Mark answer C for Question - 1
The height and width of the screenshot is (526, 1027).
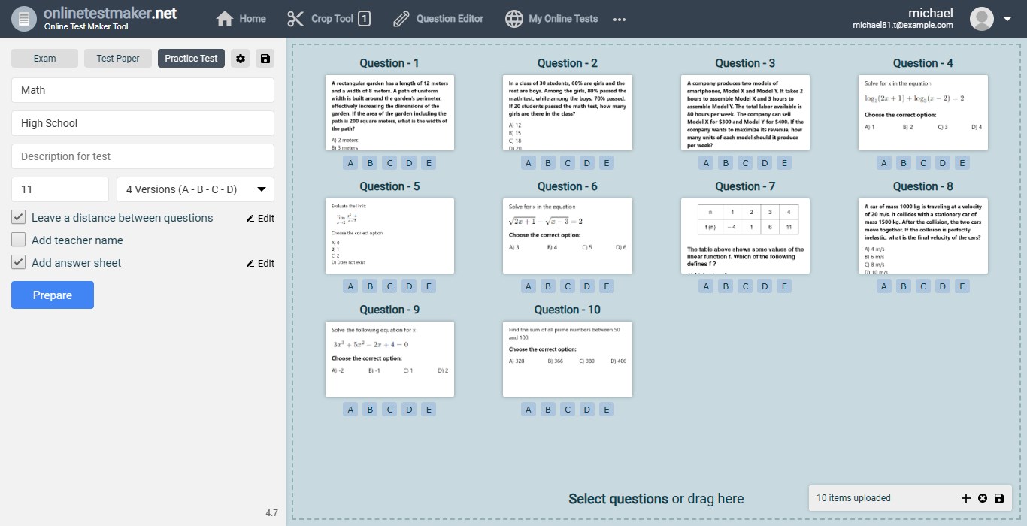[x=389, y=163]
